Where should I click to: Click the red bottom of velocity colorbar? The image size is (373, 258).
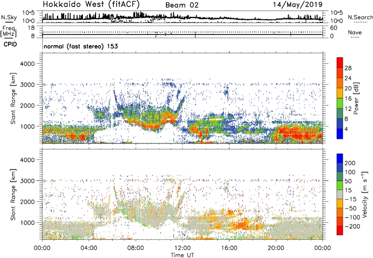pos(340,231)
